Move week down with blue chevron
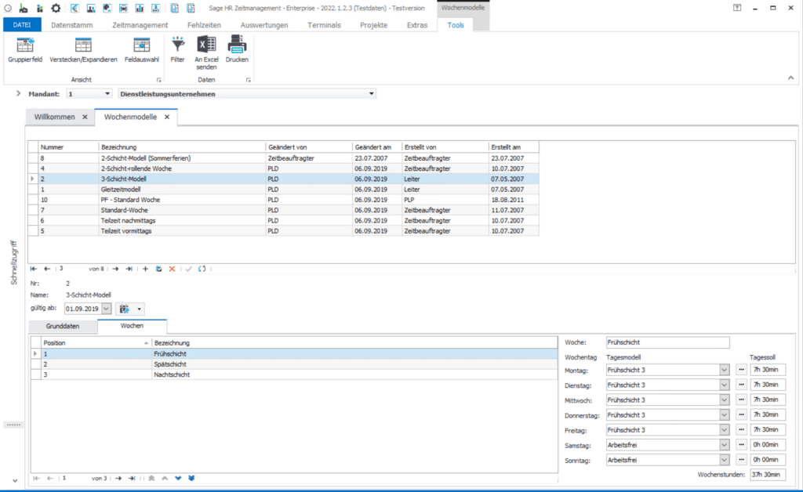Viewport: 803px width, 492px height. click(178, 478)
